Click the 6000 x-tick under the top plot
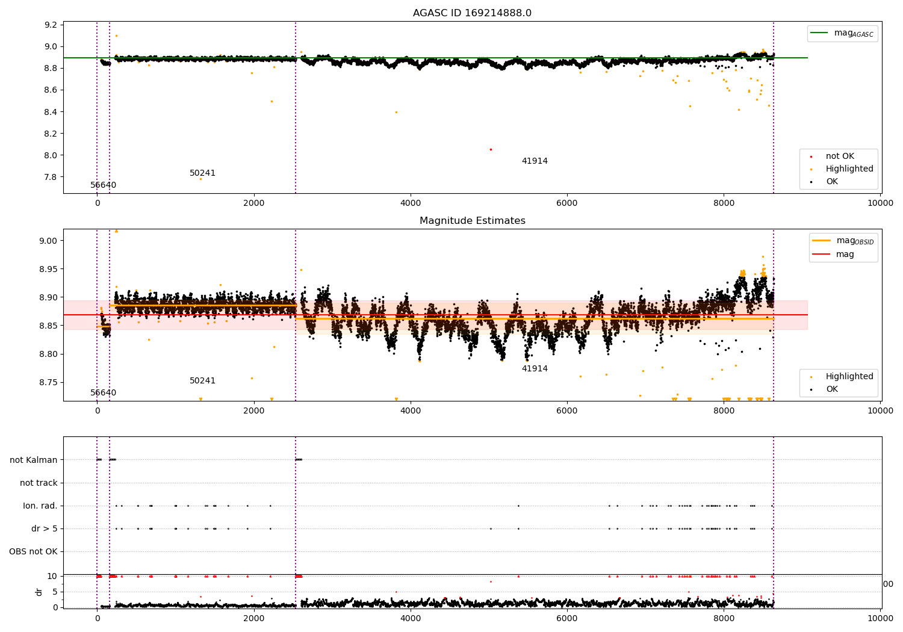The width and height of the screenshot is (903, 632). pyautogui.click(x=567, y=203)
